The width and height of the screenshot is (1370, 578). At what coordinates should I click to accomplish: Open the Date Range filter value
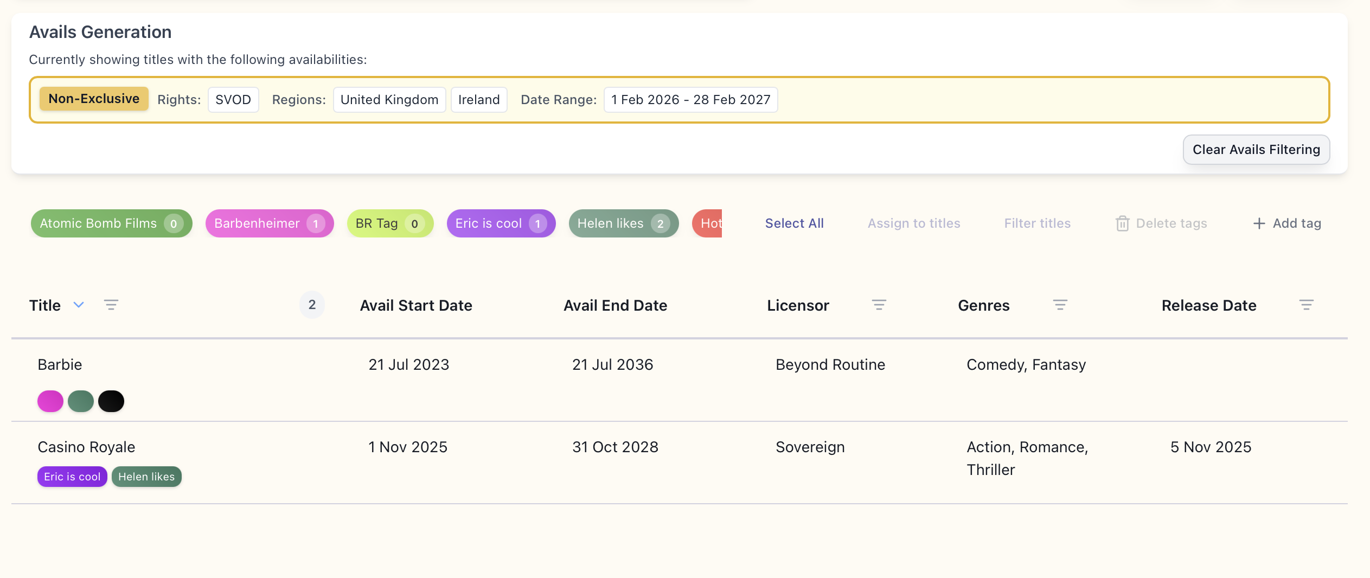pos(690,100)
